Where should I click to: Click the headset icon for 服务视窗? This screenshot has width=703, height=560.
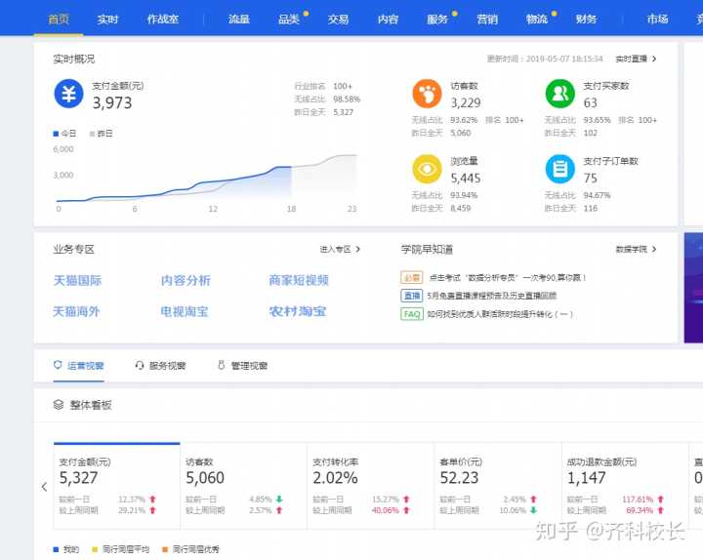pos(140,366)
